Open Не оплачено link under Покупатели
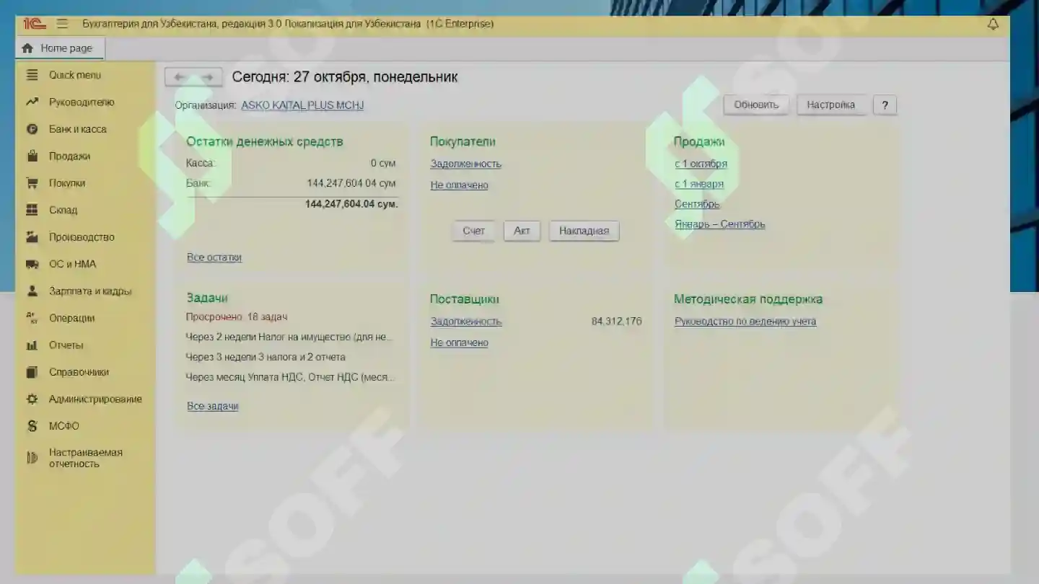 [459, 185]
